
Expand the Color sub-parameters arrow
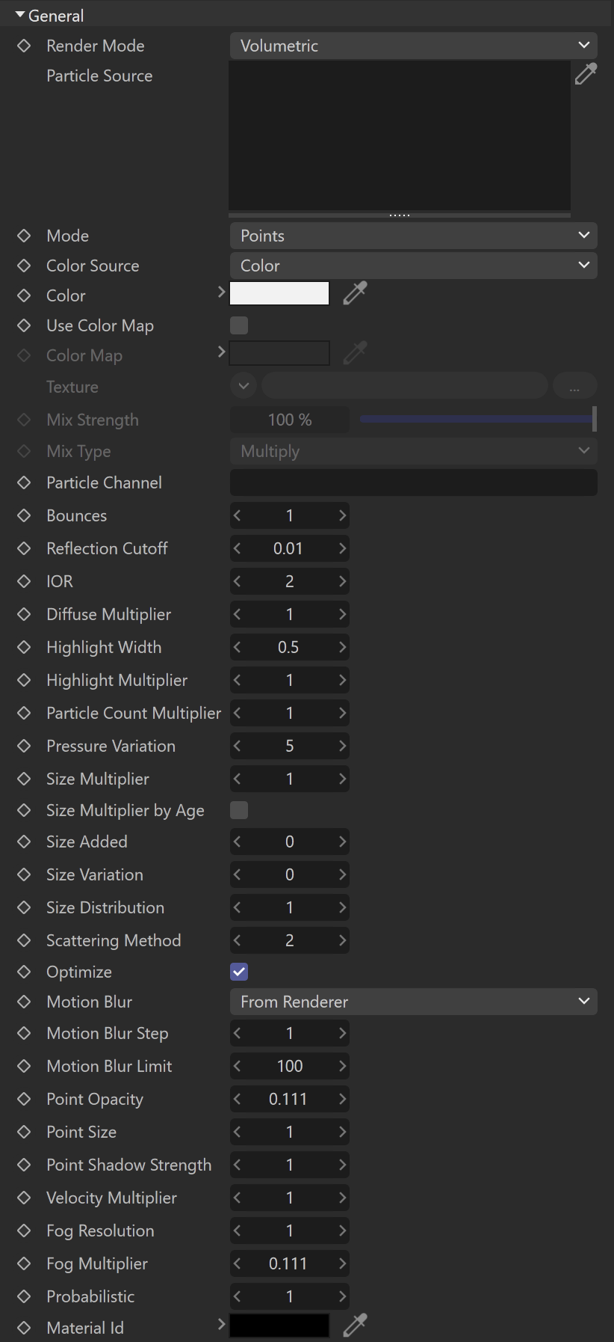tap(221, 292)
